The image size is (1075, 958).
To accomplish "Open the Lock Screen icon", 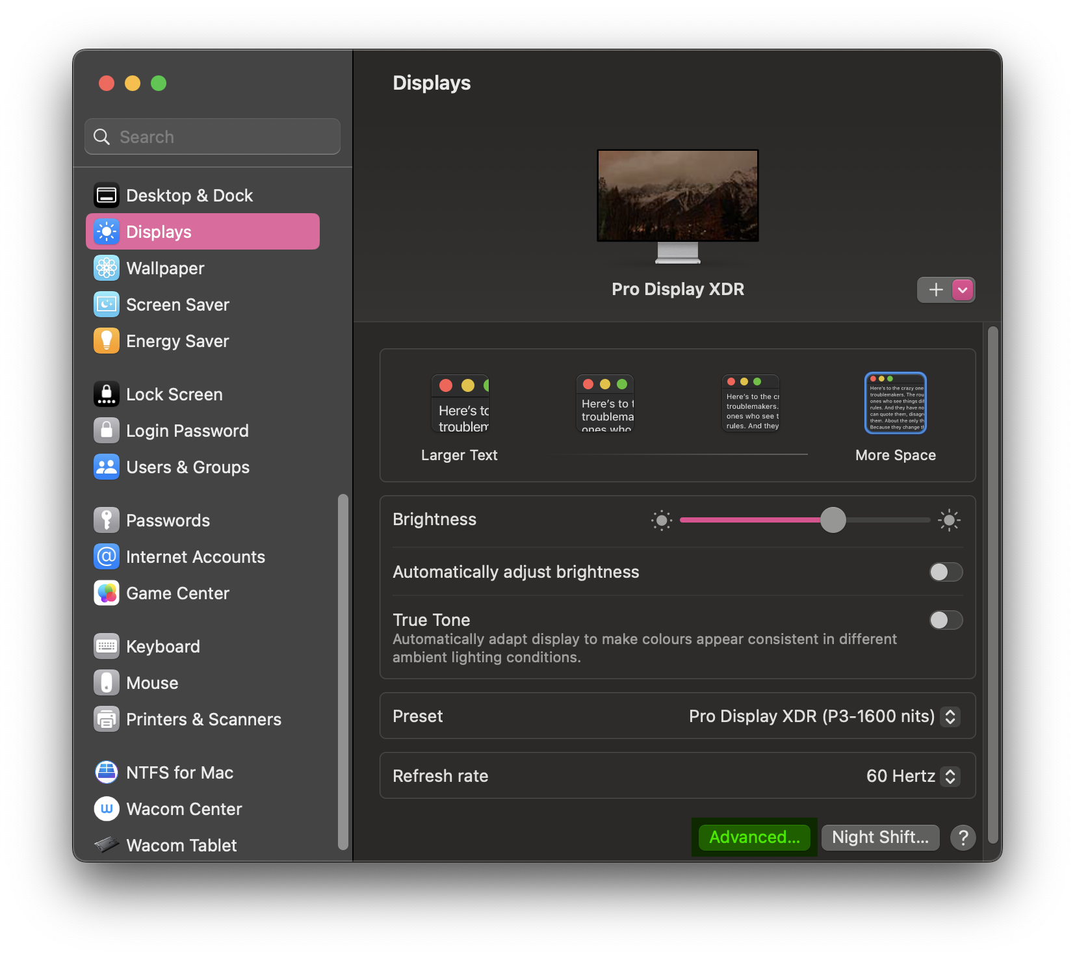I will tap(107, 394).
